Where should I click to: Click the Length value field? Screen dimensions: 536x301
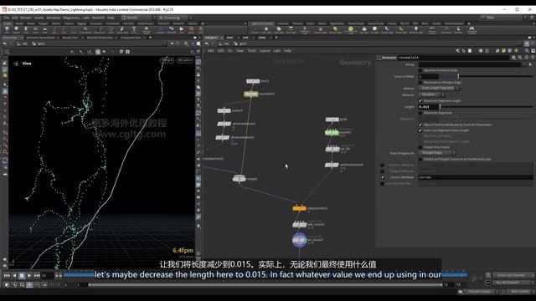429,107
